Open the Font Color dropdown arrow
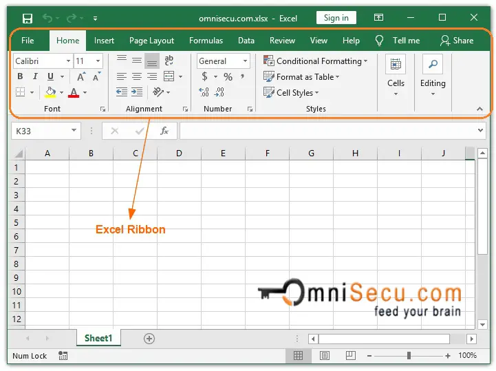 pyautogui.click(x=85, y=92)
